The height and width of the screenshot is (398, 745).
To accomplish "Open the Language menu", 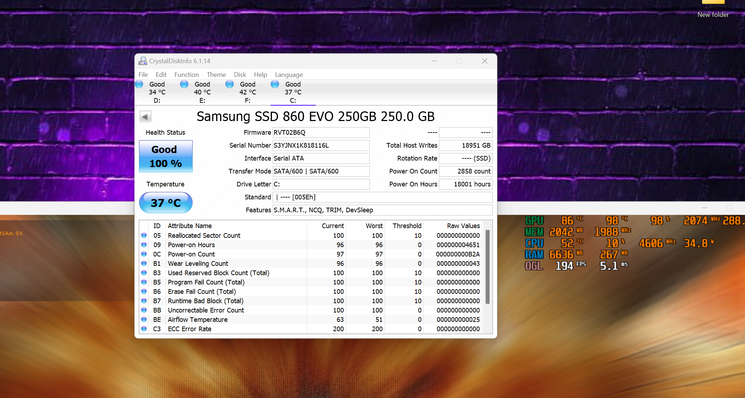I will click(289, 75).
